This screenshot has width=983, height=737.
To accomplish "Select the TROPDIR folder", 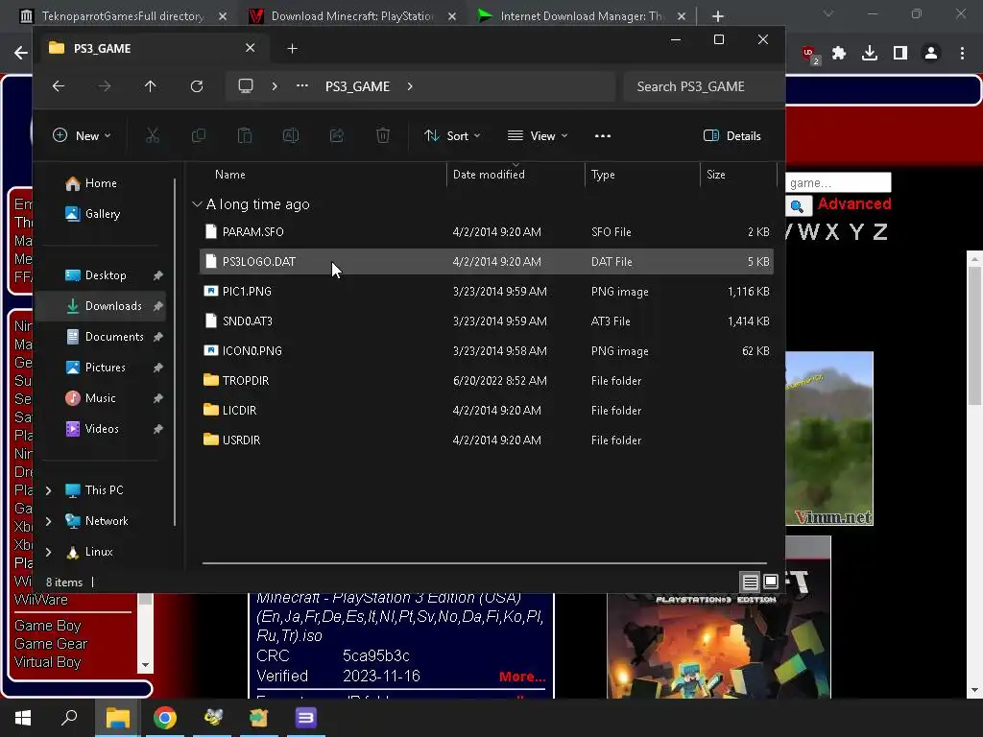I will click(487, 380).
